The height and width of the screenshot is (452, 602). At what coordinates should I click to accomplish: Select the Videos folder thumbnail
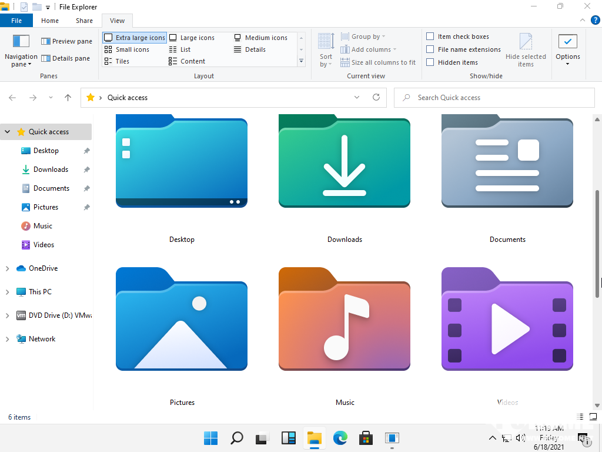point(507,319)
